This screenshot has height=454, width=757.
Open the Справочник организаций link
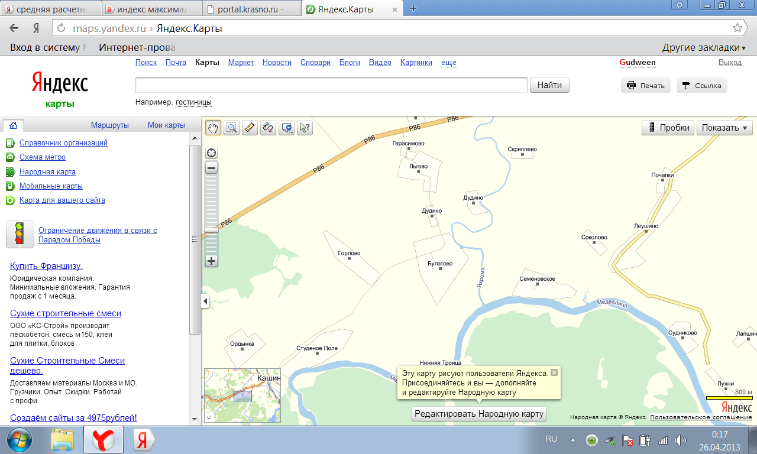(x=63, y=142)
